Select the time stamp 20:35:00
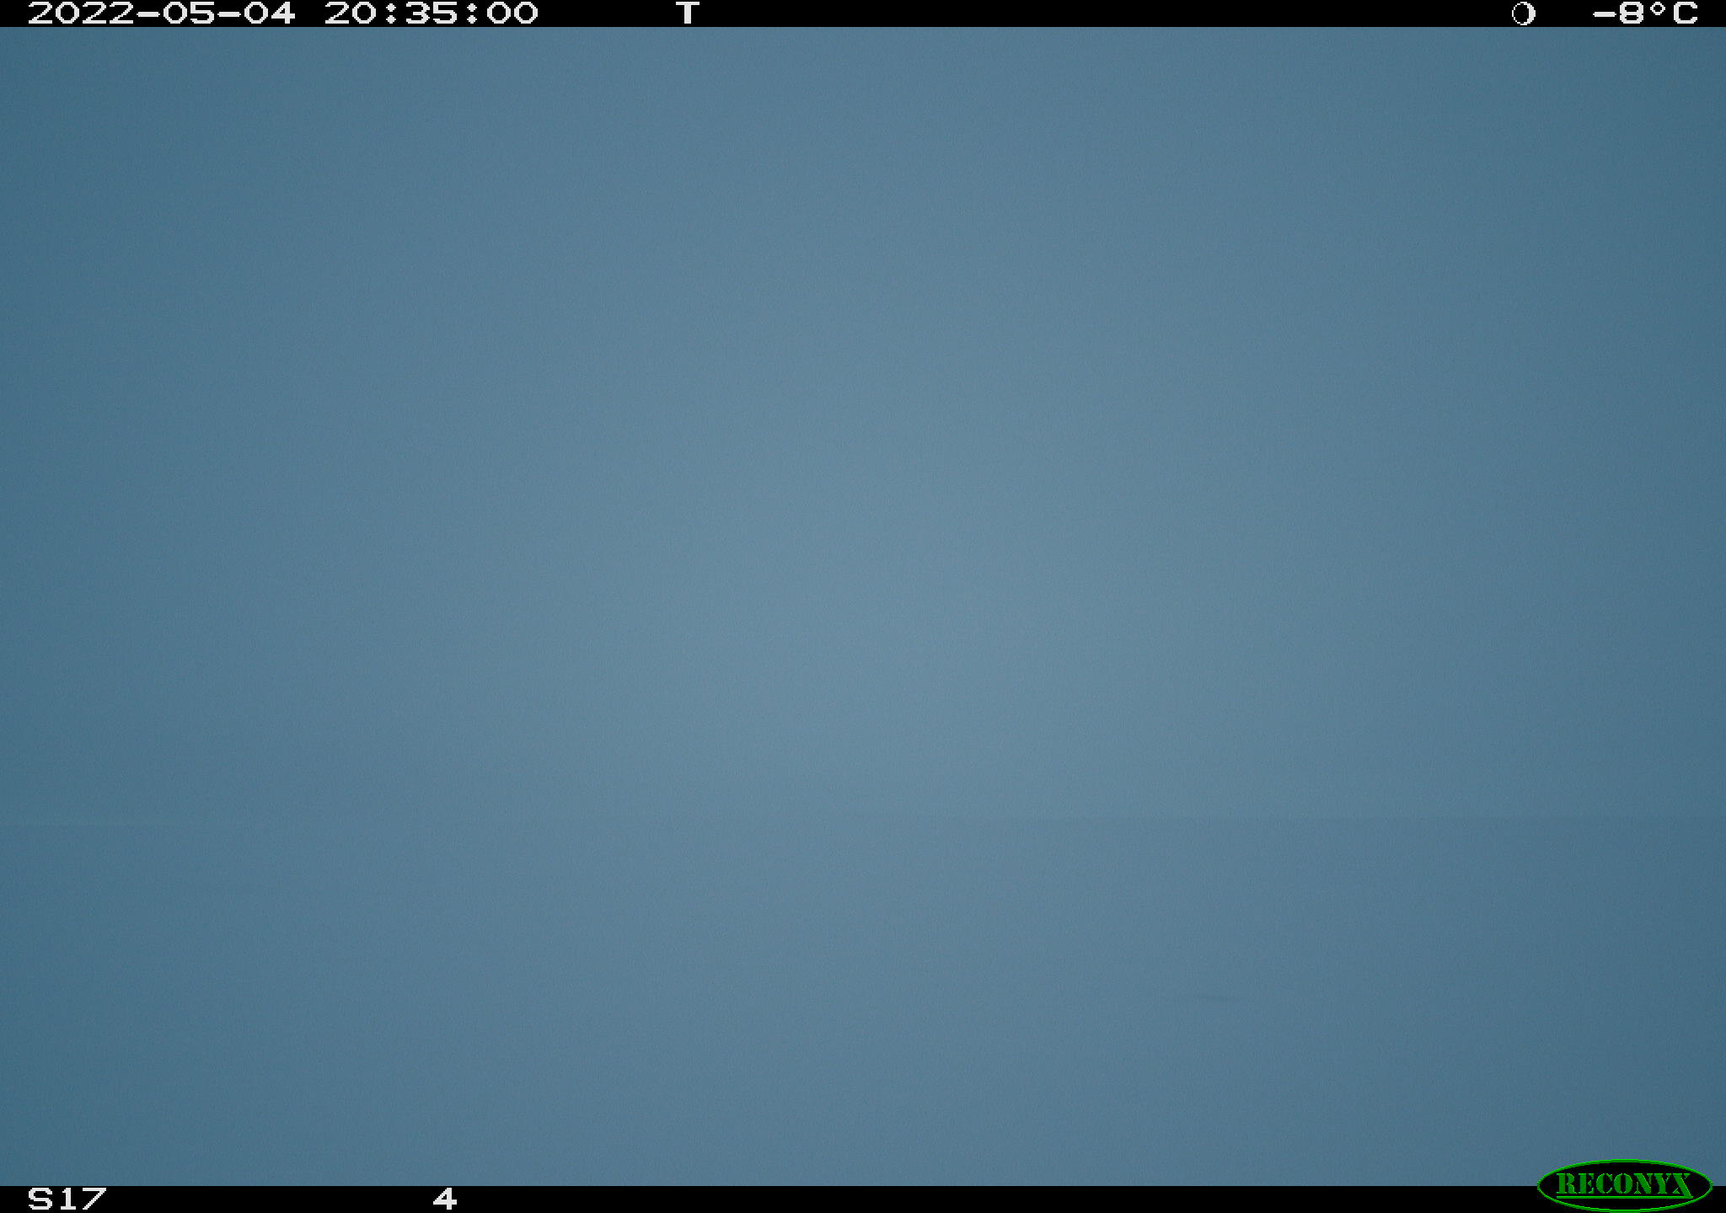Screen dimensions: 1726x1213 (x=431, y=13)
